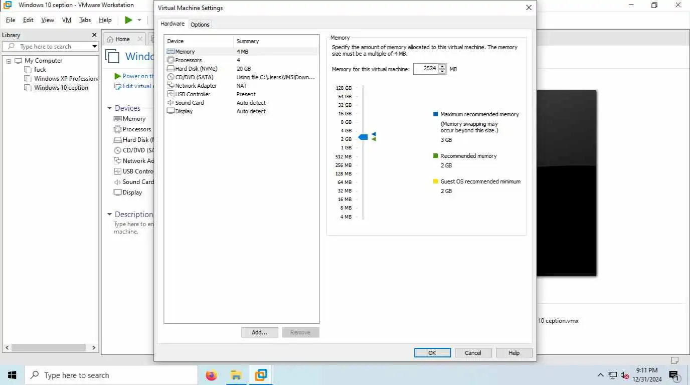Collapse the My Computer tree node
690x385 pixels.
9,61
